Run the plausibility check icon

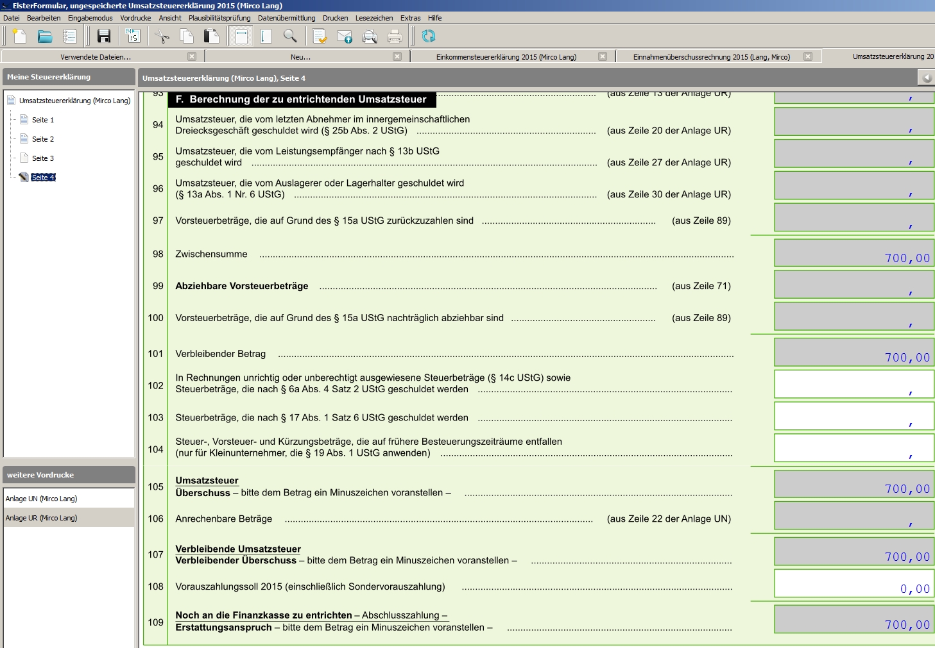(x=320, y=37)
